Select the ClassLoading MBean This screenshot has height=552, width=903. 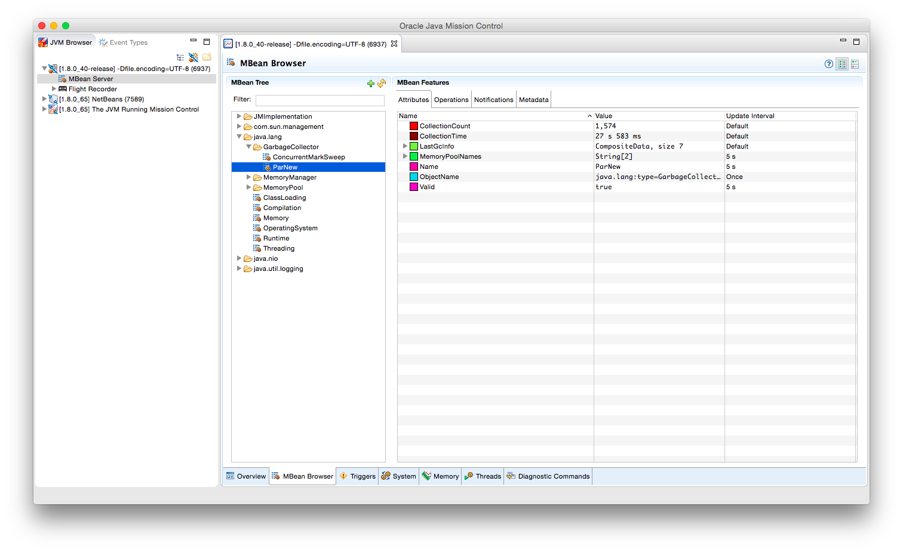284,198
